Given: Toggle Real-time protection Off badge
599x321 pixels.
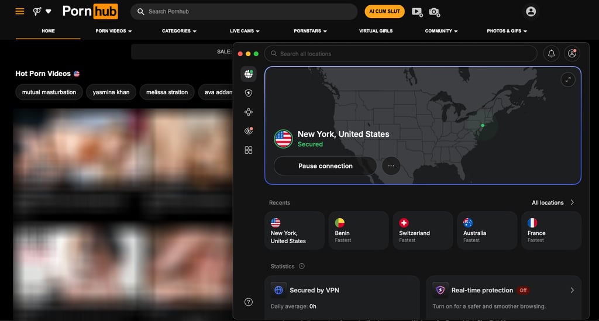Looking at the screenshot, I should 523,290.
